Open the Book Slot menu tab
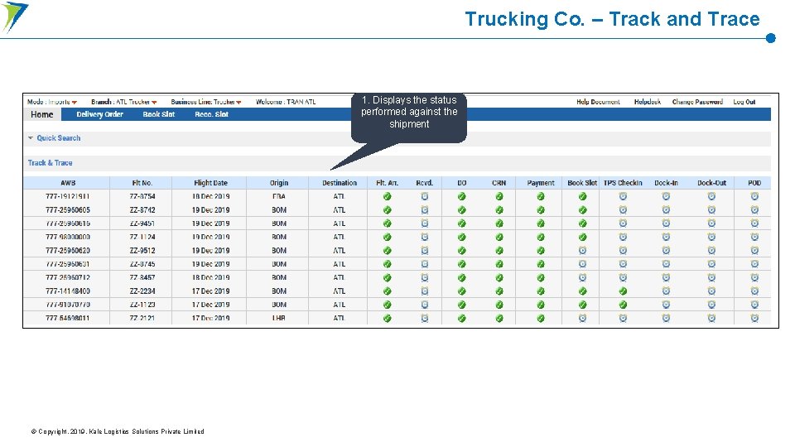Image resolution: width=795 pixels, height=447 pixels. (x=159, y=114)
